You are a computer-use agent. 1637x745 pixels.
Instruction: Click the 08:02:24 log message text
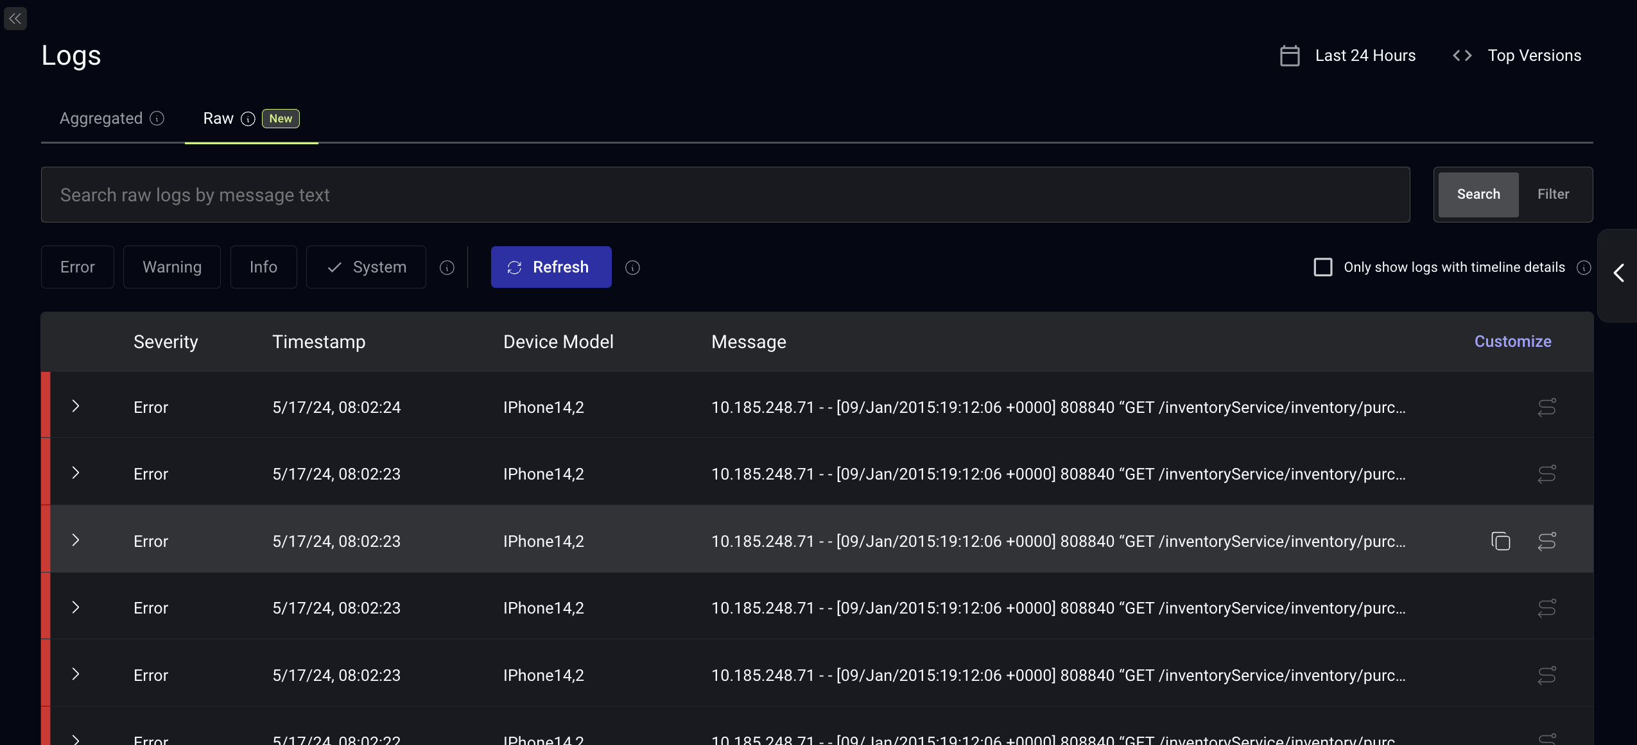[x=1058, y=408]
